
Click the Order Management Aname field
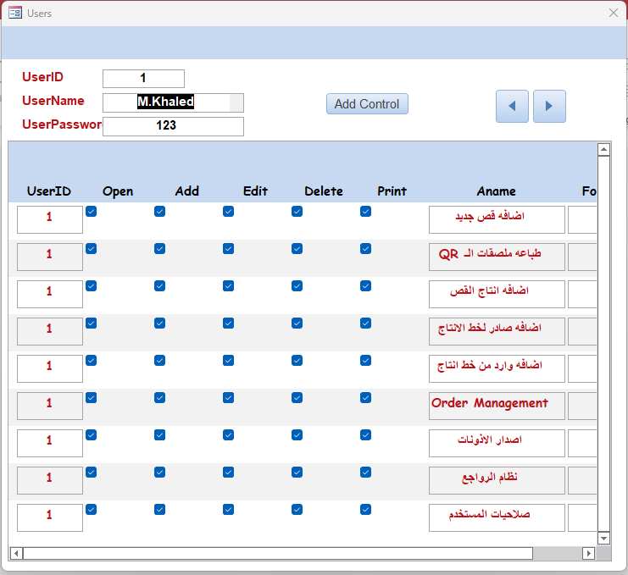tap(497, 406)
